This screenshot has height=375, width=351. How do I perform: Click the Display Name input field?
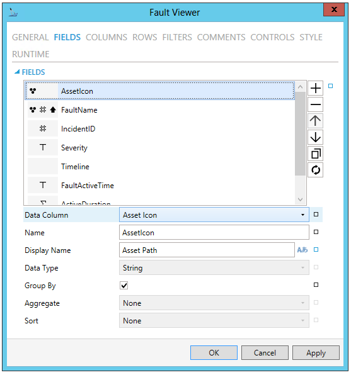point(207,250)
